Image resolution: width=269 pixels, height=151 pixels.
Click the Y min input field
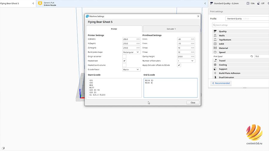(x=186, y=44)
